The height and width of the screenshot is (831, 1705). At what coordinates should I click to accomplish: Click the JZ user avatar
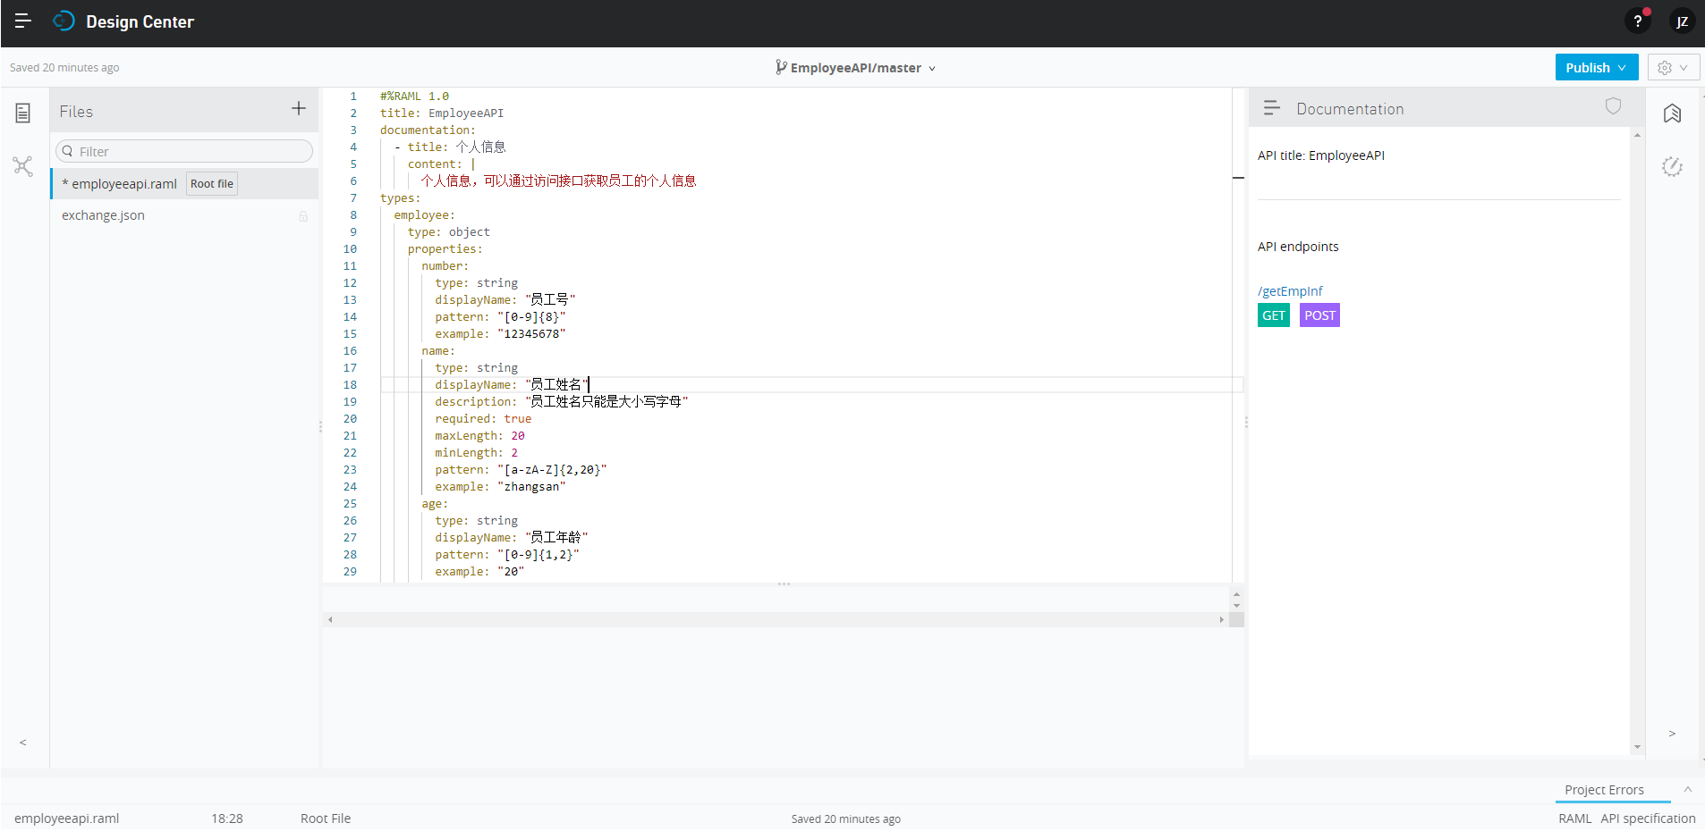[x=1682, y=21]
